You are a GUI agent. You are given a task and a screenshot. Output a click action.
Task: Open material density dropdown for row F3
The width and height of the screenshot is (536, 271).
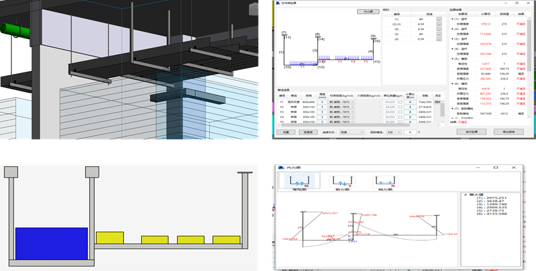tap(341, 112)
